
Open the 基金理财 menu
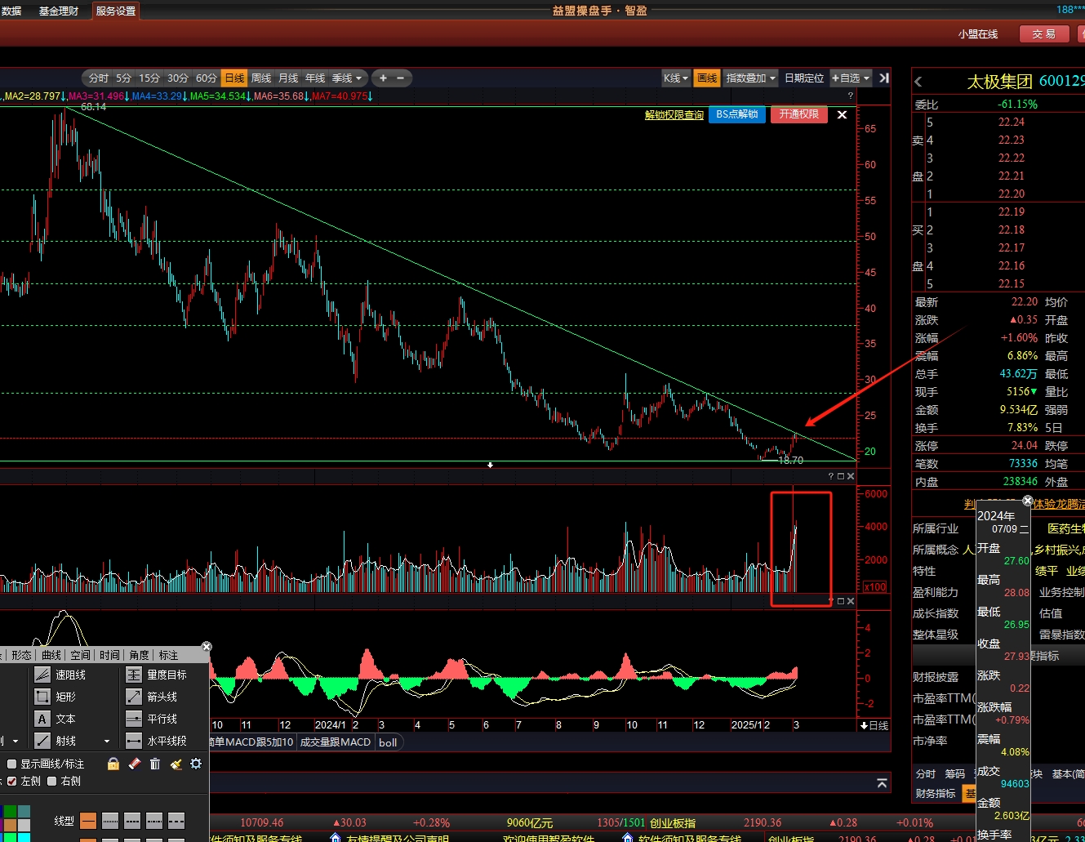[x=59, y=11]
